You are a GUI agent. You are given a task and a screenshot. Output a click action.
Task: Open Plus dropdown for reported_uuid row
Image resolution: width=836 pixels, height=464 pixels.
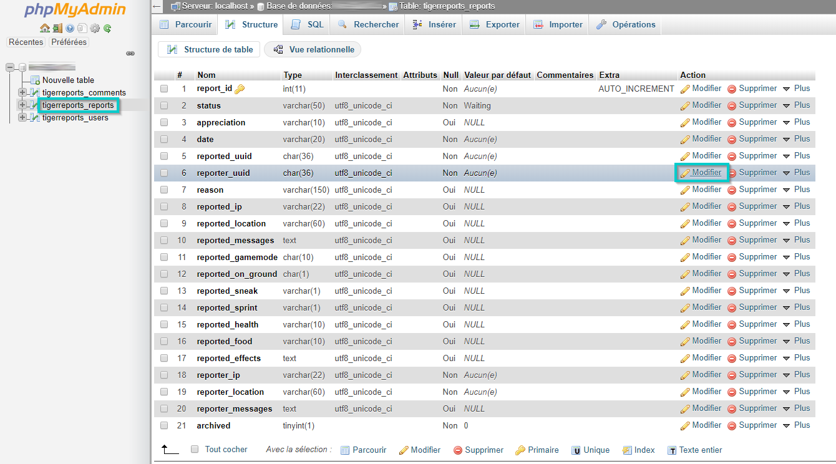point(797,156)
